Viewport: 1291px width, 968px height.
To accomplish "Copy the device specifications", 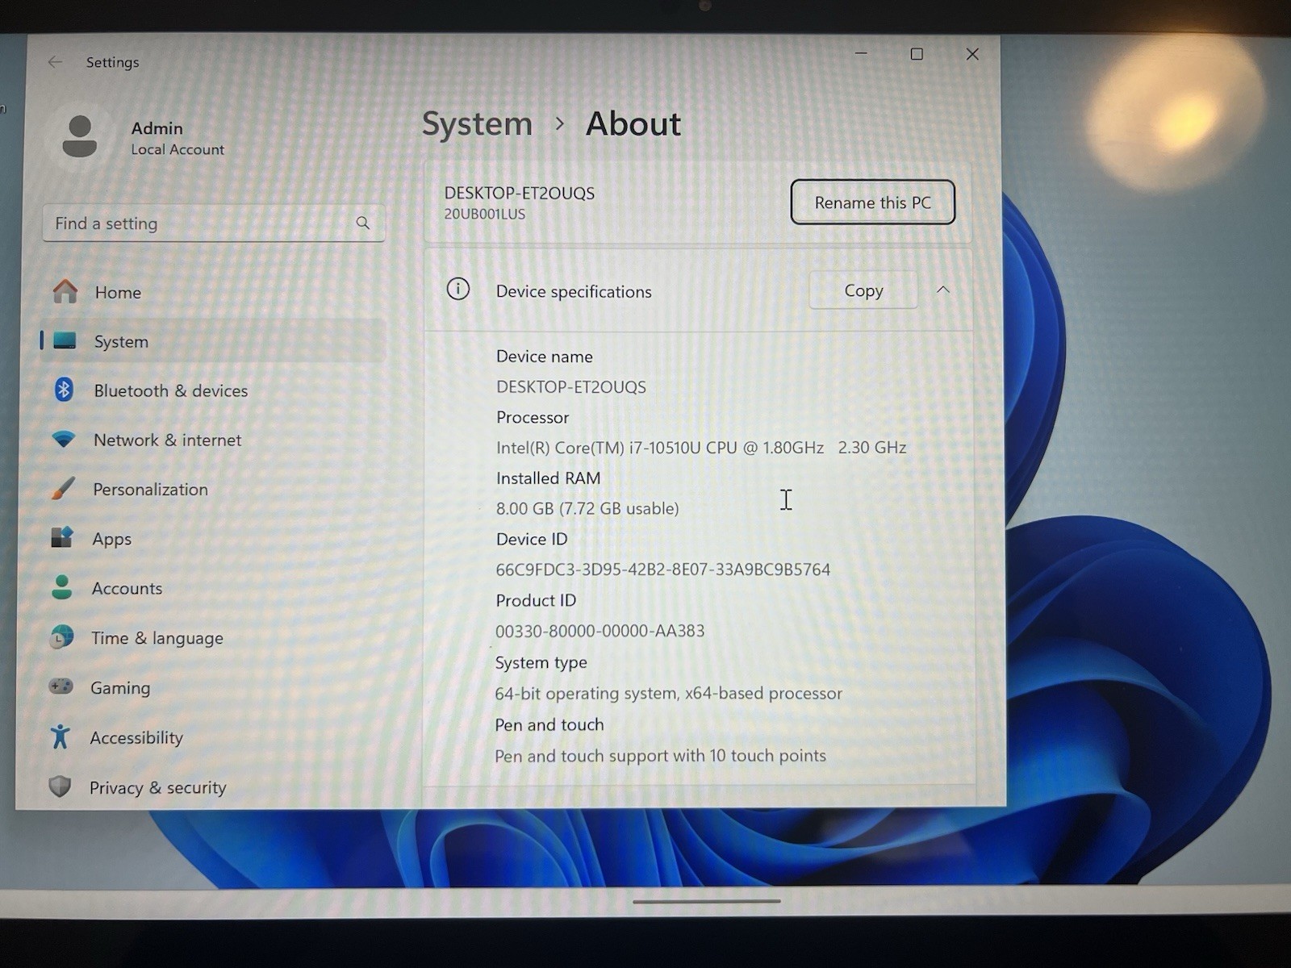I will coord(863,290).
